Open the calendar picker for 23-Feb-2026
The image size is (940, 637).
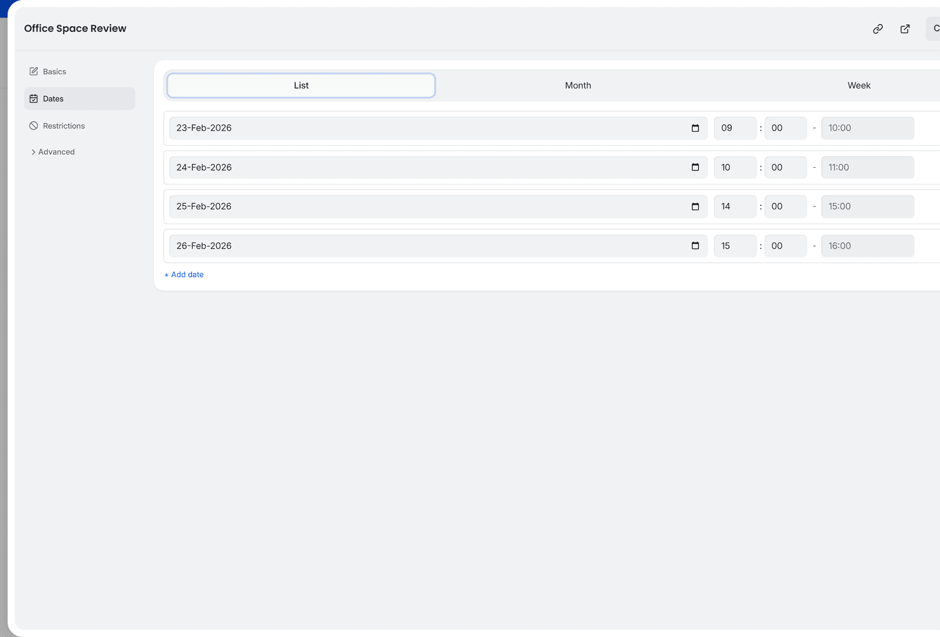695,128
